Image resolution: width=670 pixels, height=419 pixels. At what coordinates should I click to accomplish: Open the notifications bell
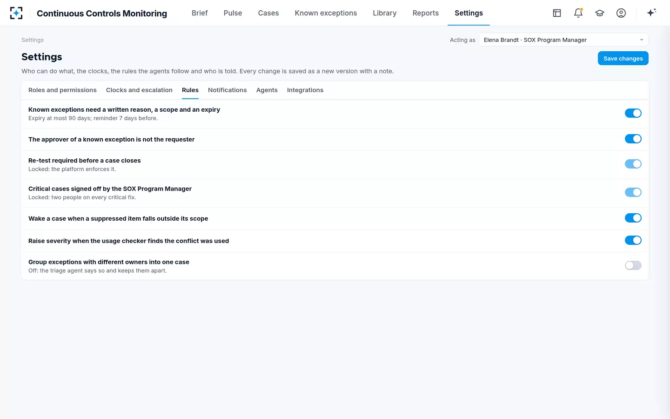[578, 13]
